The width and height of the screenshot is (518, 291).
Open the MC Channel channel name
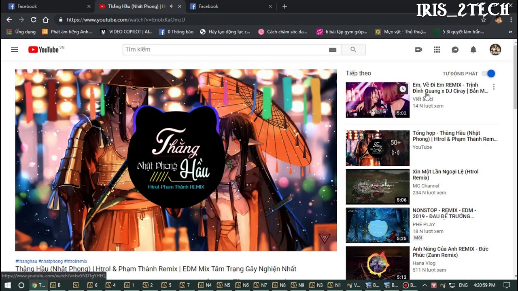pos(426,186)
